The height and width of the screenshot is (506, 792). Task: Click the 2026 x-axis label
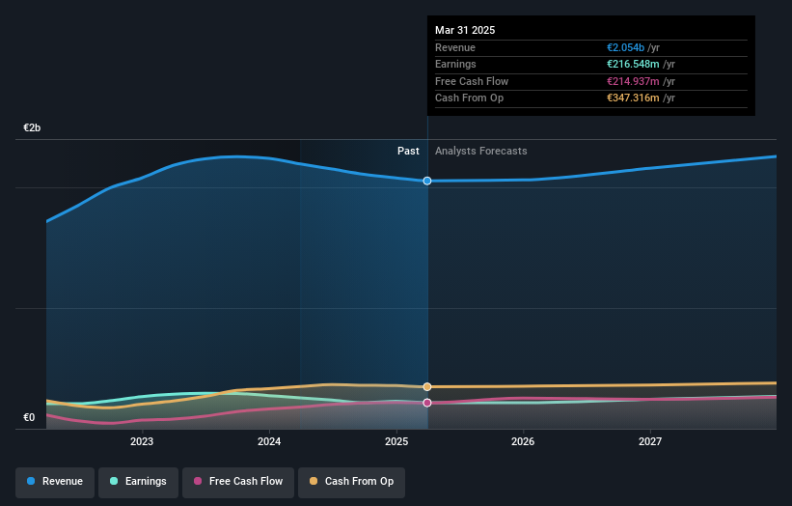[x=523, y=441]
